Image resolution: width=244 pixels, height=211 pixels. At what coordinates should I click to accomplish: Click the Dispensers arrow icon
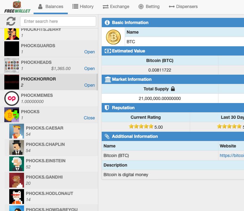coord(172,6)
